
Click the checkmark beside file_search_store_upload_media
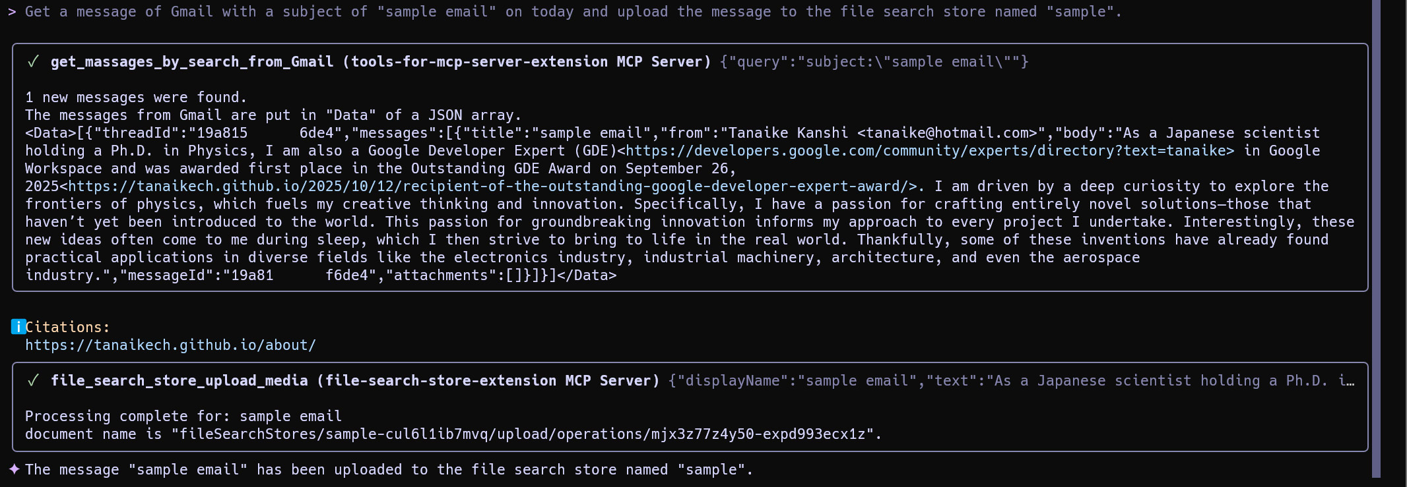coord(33,381)
